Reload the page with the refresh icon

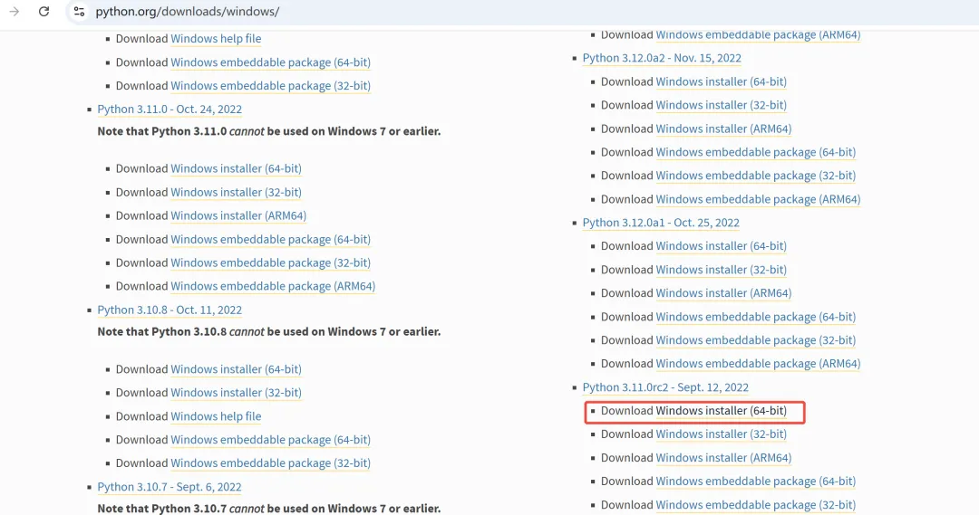[44, 11]
